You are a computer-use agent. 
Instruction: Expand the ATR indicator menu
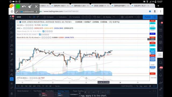tap(28, 78)
